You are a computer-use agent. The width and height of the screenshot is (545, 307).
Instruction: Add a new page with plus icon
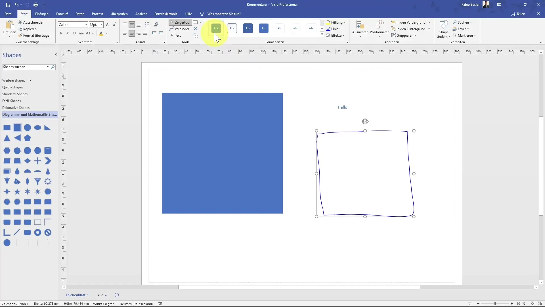117,295
